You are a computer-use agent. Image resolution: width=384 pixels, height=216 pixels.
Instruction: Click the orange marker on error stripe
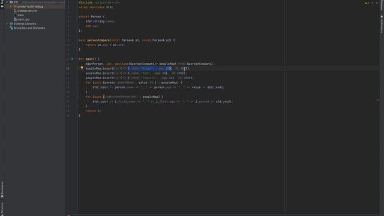(377, 100)
